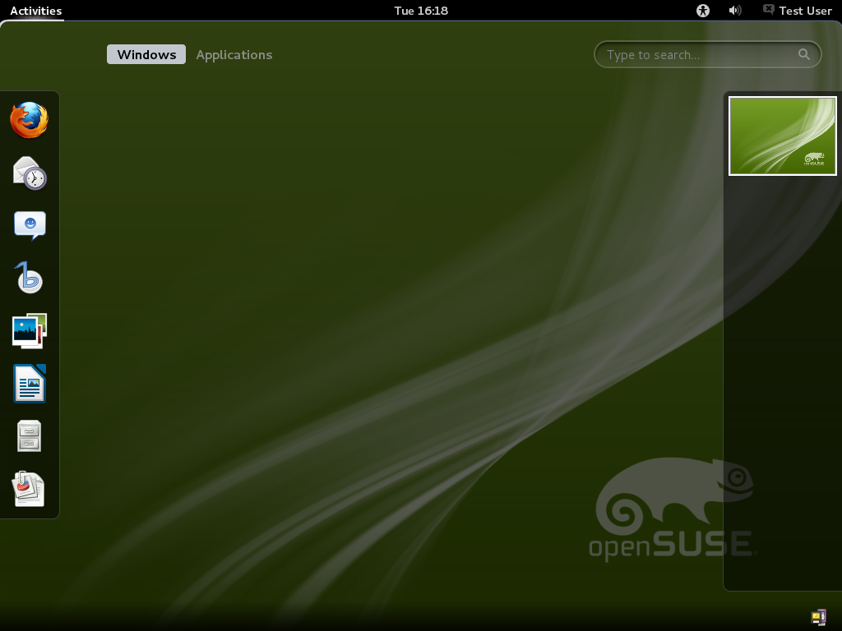Viewport: 842px width, 631px height.
Task: Open the accessibility menu in top bar
Action: tap(703, 11)
